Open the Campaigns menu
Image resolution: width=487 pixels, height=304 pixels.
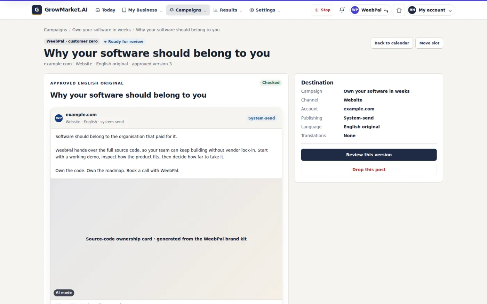coord(188,10)
